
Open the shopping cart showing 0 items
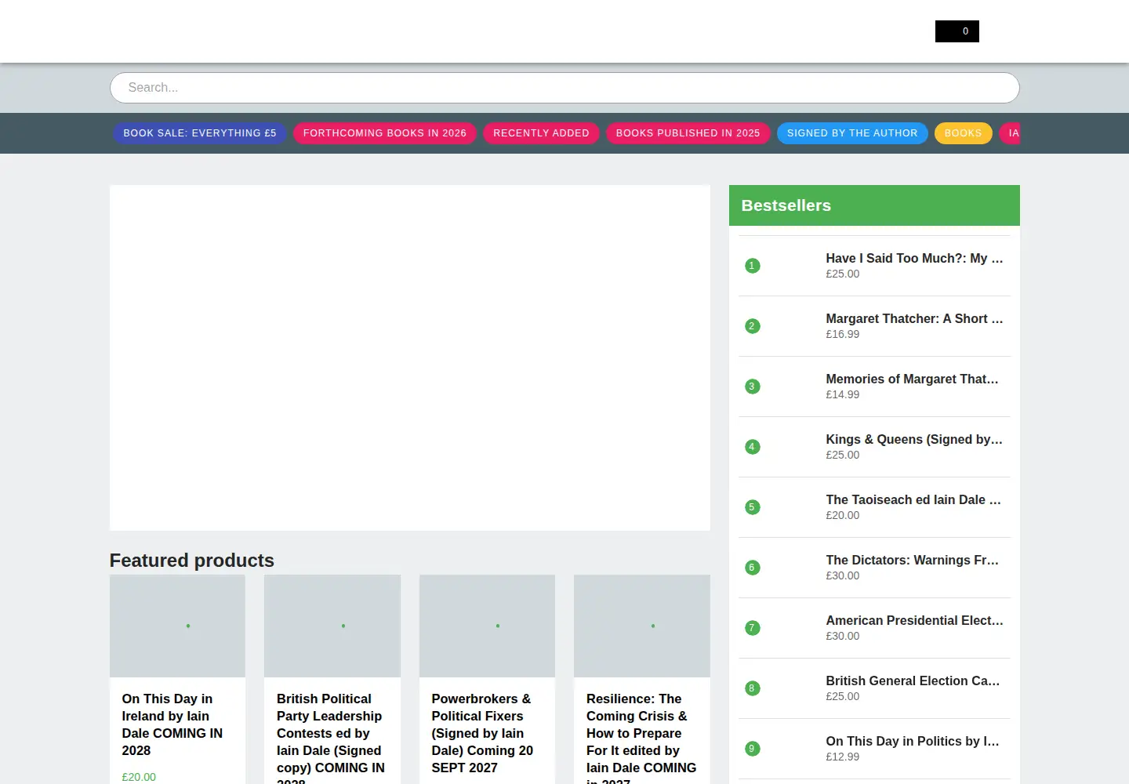[957, 31]
